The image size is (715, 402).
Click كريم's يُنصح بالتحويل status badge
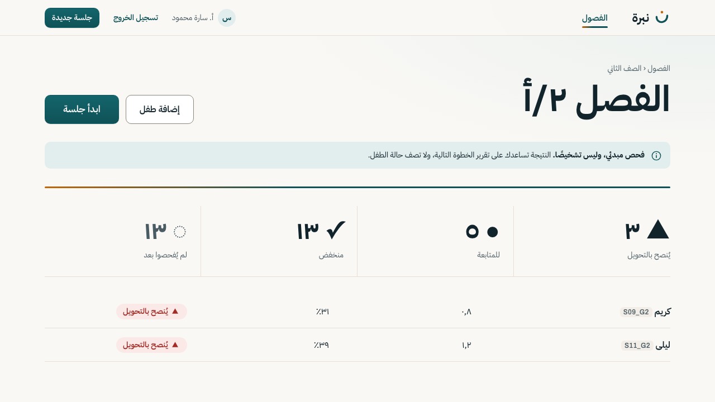[x=151, y=312]
